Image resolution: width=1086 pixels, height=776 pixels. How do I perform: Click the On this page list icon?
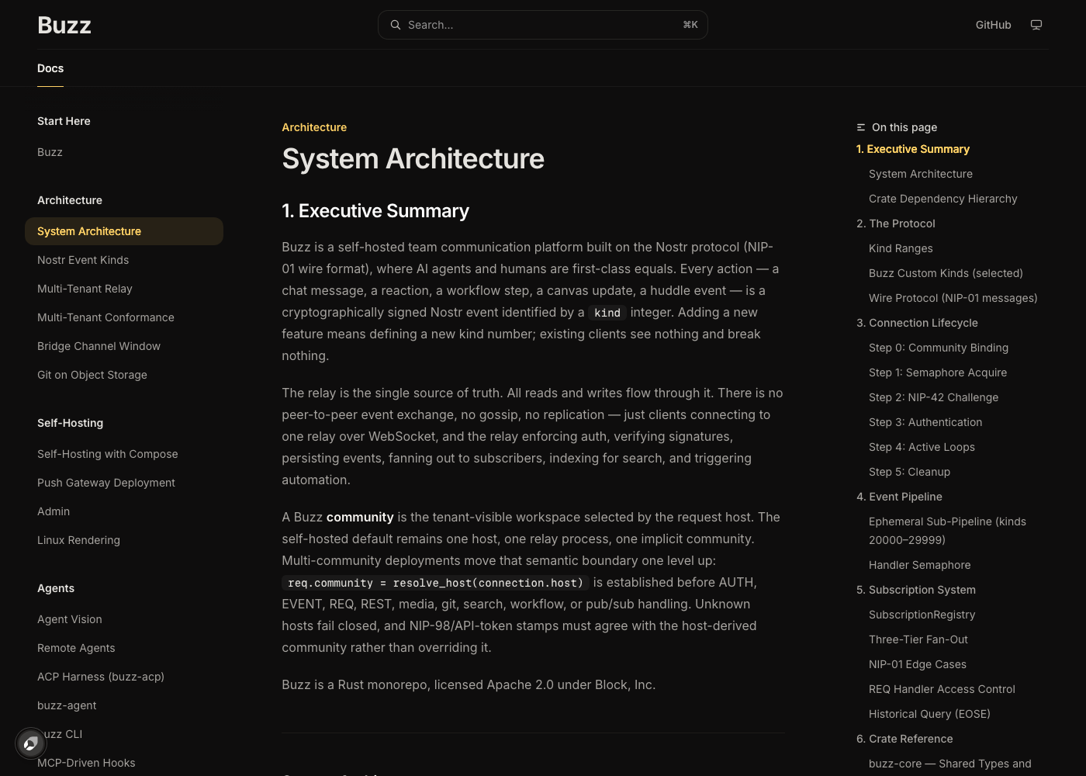[861, 127]
